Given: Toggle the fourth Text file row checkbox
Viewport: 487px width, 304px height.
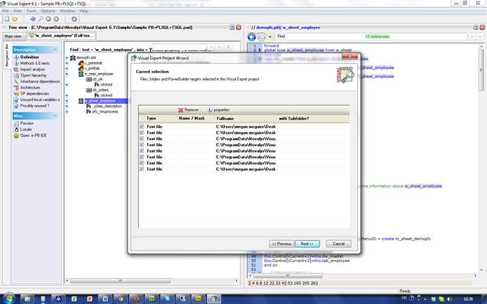Looking at the screenshot, I should tap(142, 145).
